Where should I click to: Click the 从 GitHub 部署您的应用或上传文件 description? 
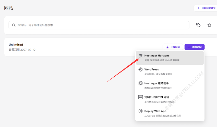[163, 116]
